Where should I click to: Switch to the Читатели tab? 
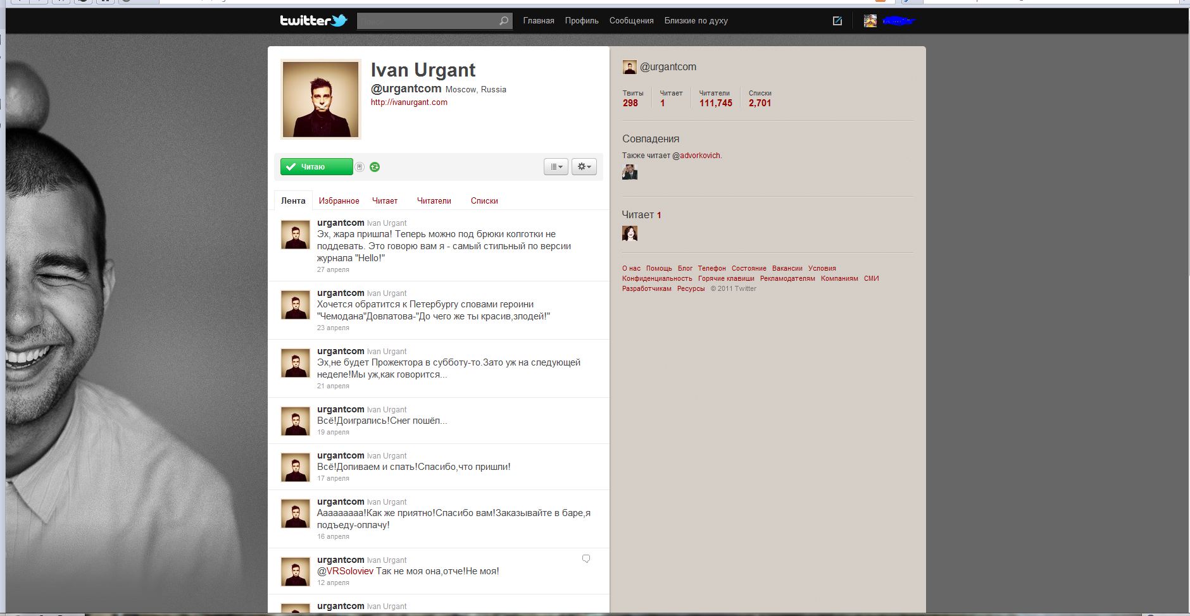pos(434,200)
